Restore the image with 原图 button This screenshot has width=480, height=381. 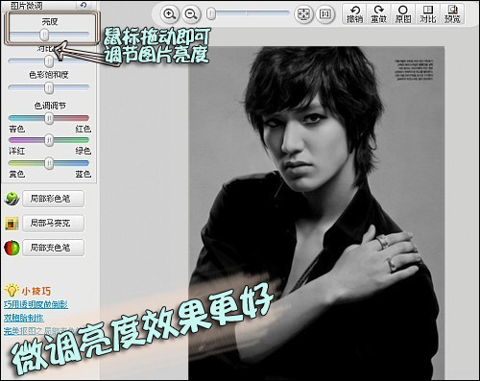[403, 14]
